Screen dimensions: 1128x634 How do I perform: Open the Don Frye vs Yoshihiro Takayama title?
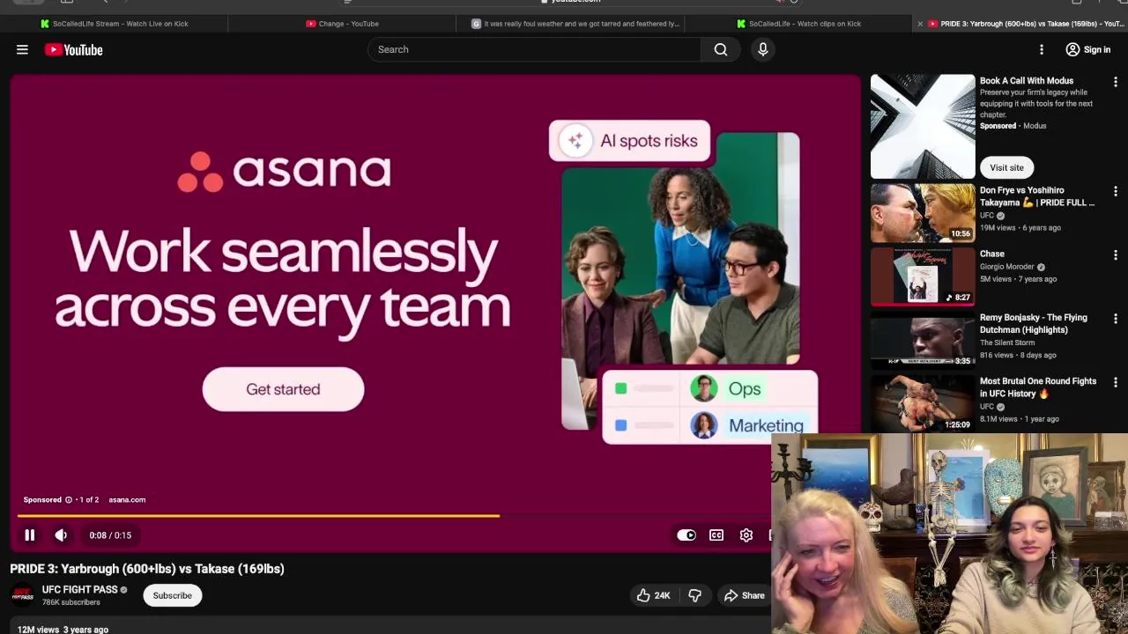(x=1037, y=196)
